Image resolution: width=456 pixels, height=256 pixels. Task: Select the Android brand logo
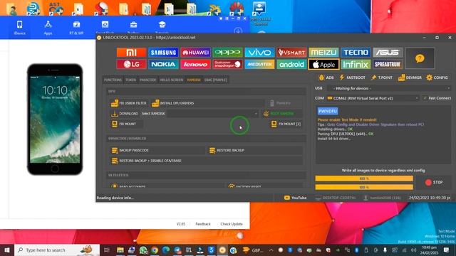point(291,65)
